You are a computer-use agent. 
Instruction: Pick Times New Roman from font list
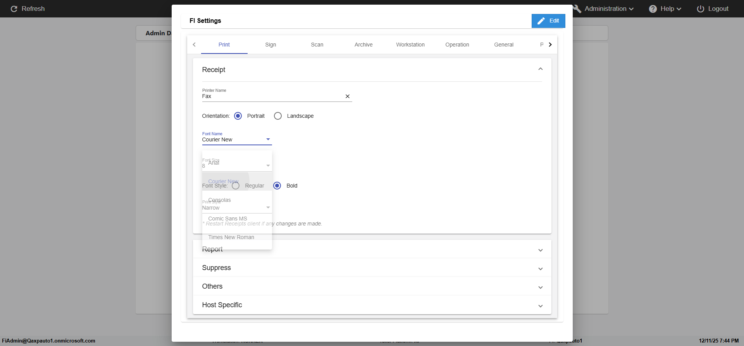coord(231,237)
